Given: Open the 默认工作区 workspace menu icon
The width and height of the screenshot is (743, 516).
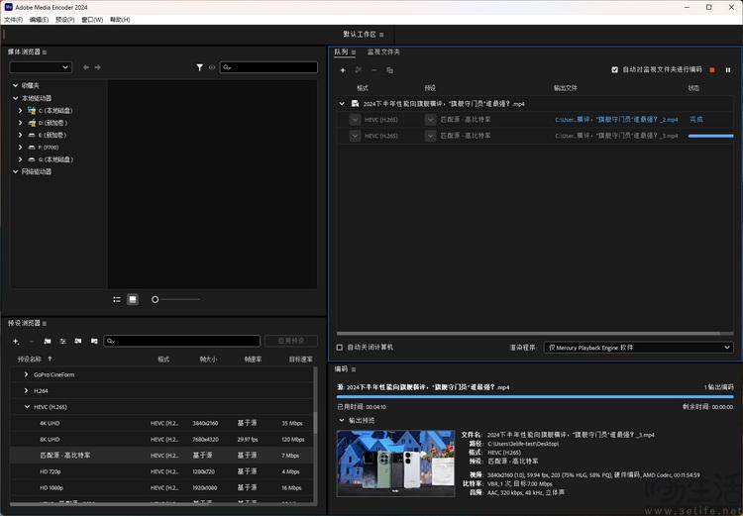Looking at the screenshot, I should 382,35.
